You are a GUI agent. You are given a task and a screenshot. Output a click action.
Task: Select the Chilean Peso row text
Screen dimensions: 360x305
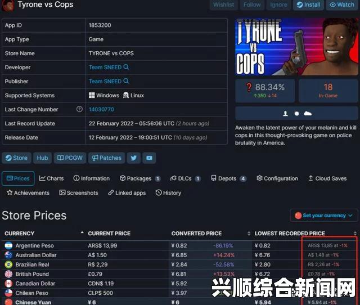[x=31, y=293]
